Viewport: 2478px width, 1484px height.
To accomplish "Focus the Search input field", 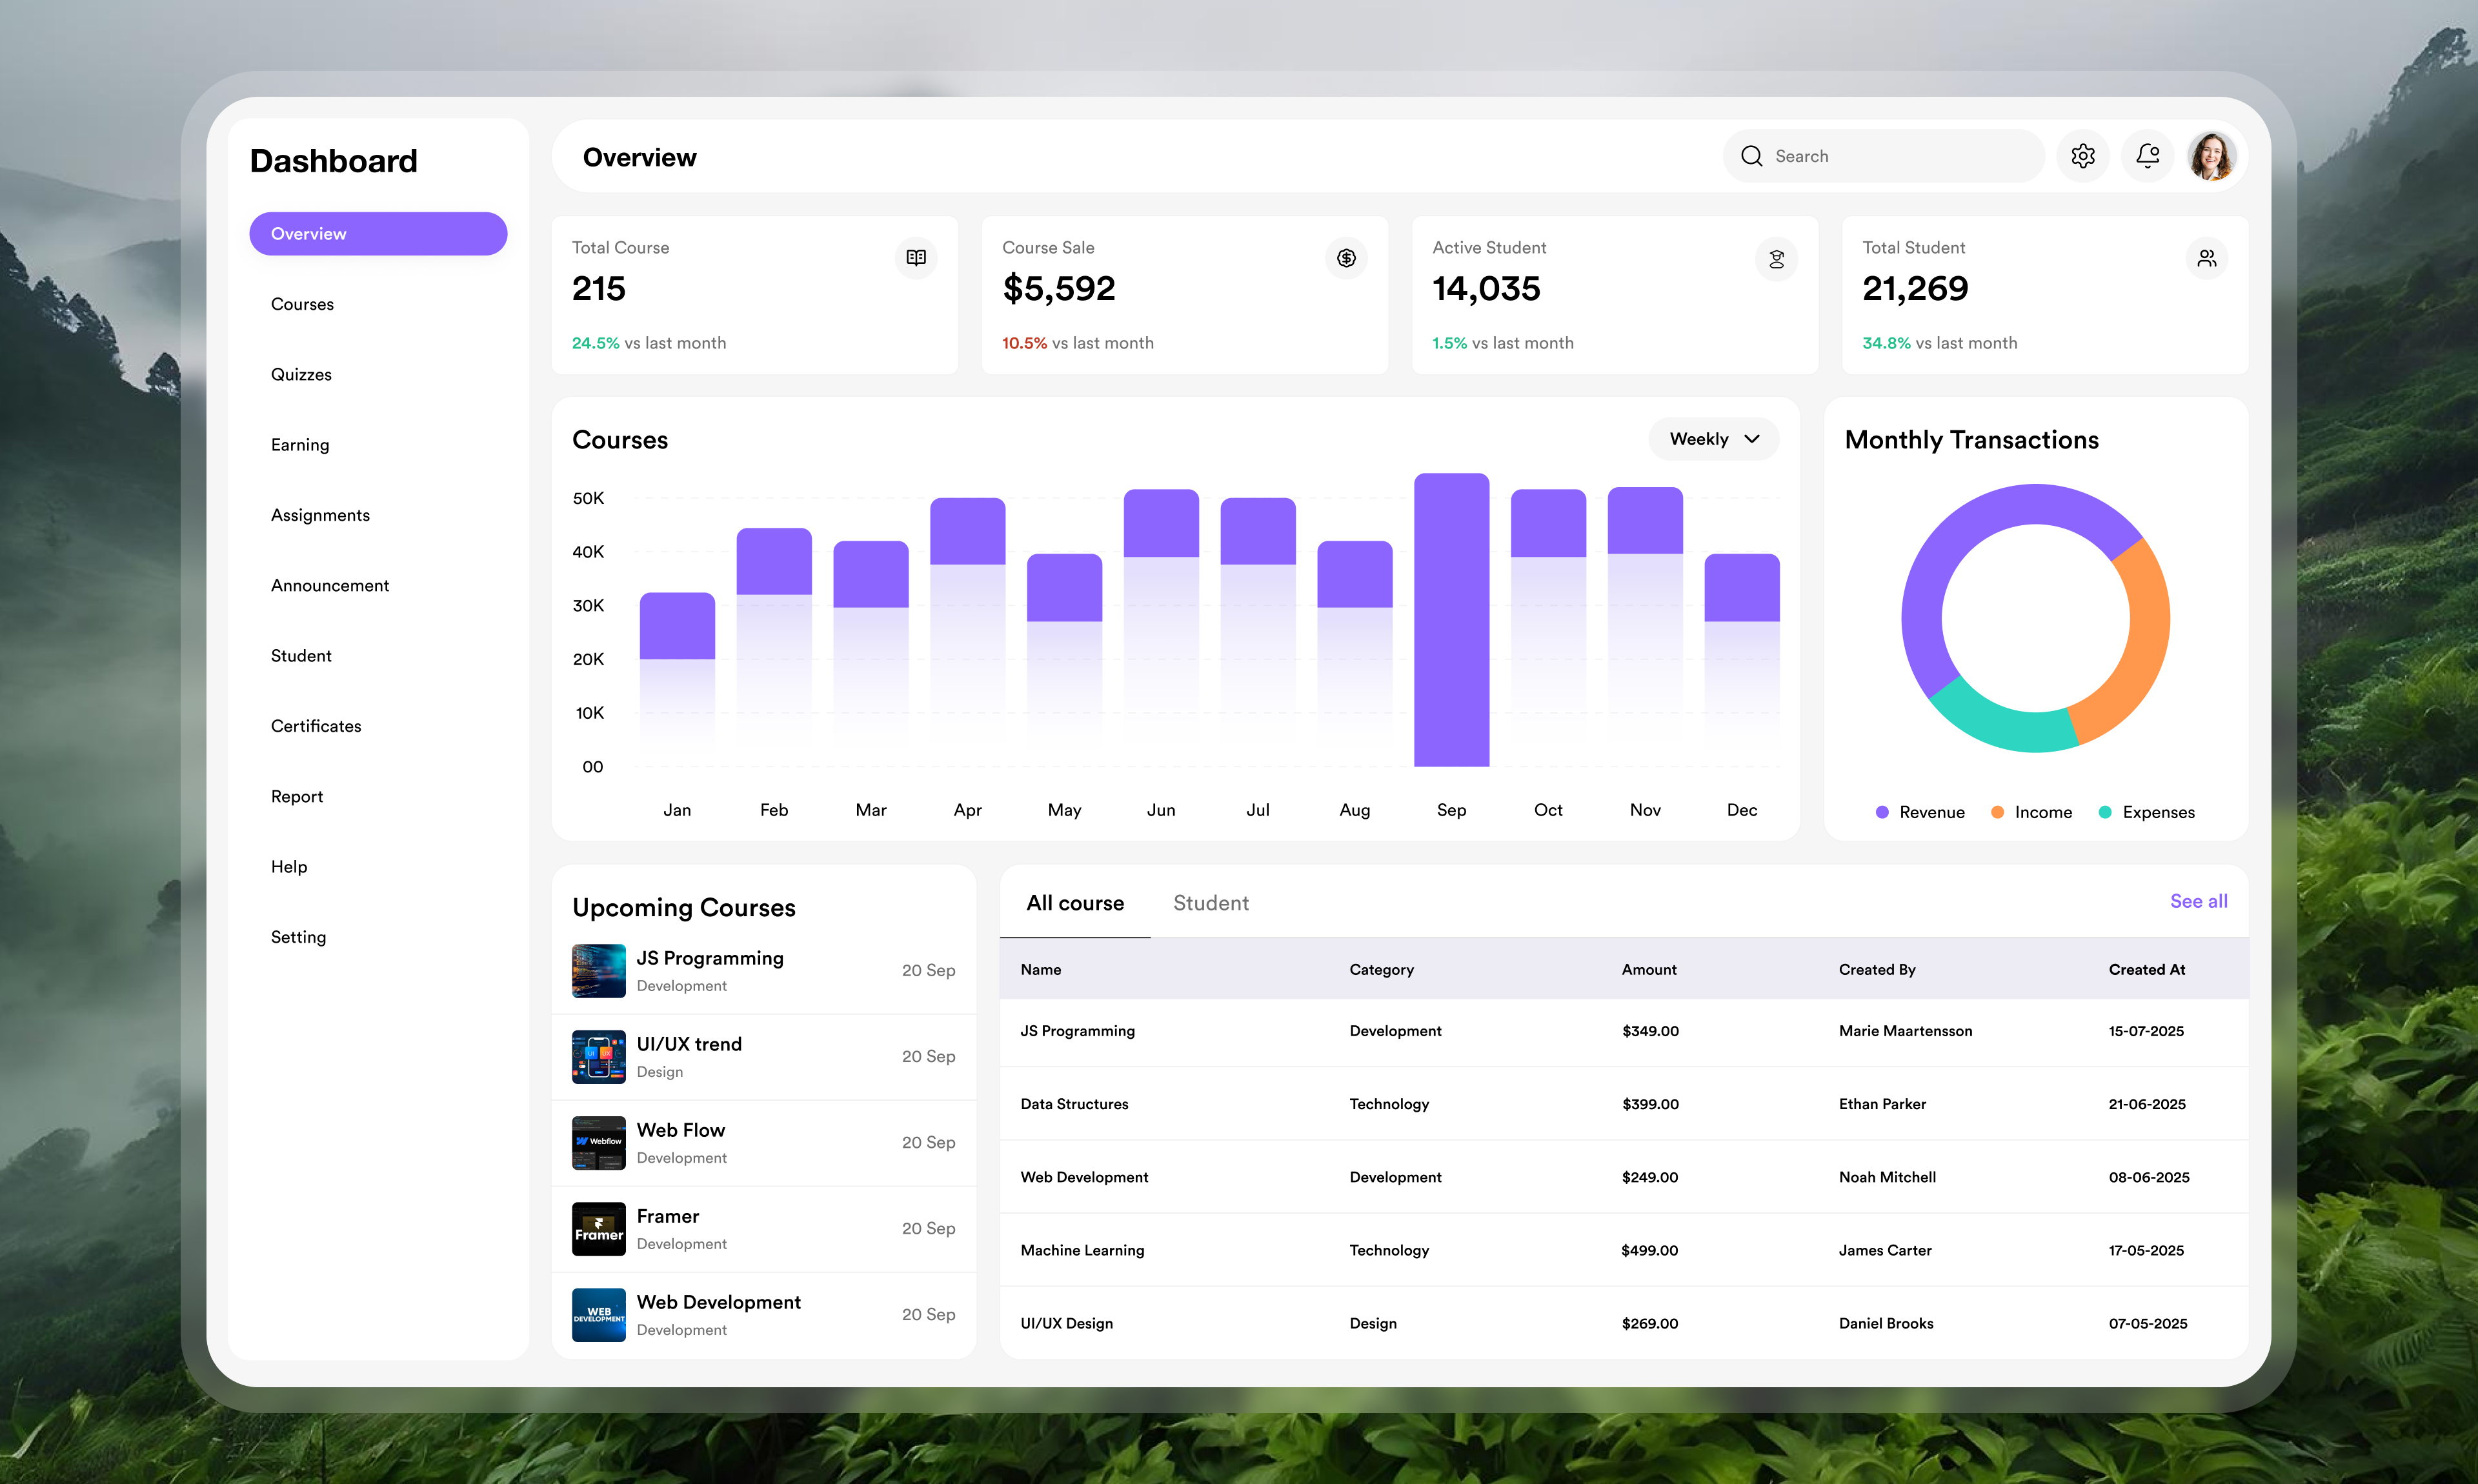I will 1884,156.
